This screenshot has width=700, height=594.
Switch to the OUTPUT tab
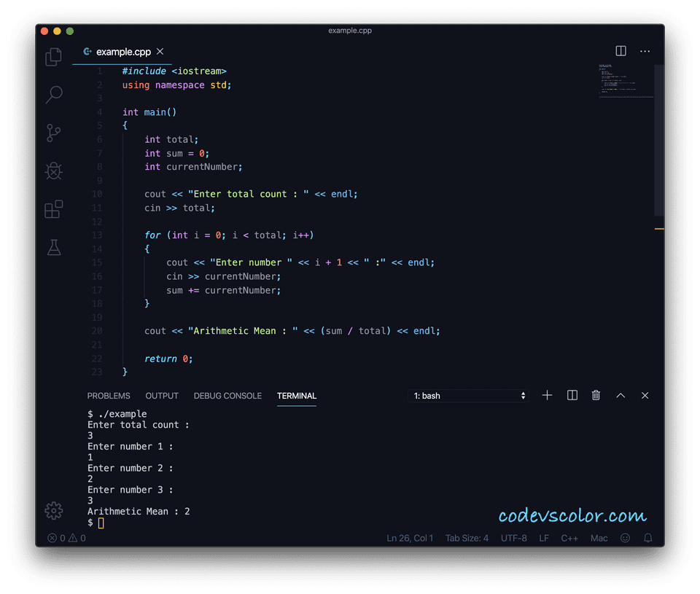pos(161,396)
